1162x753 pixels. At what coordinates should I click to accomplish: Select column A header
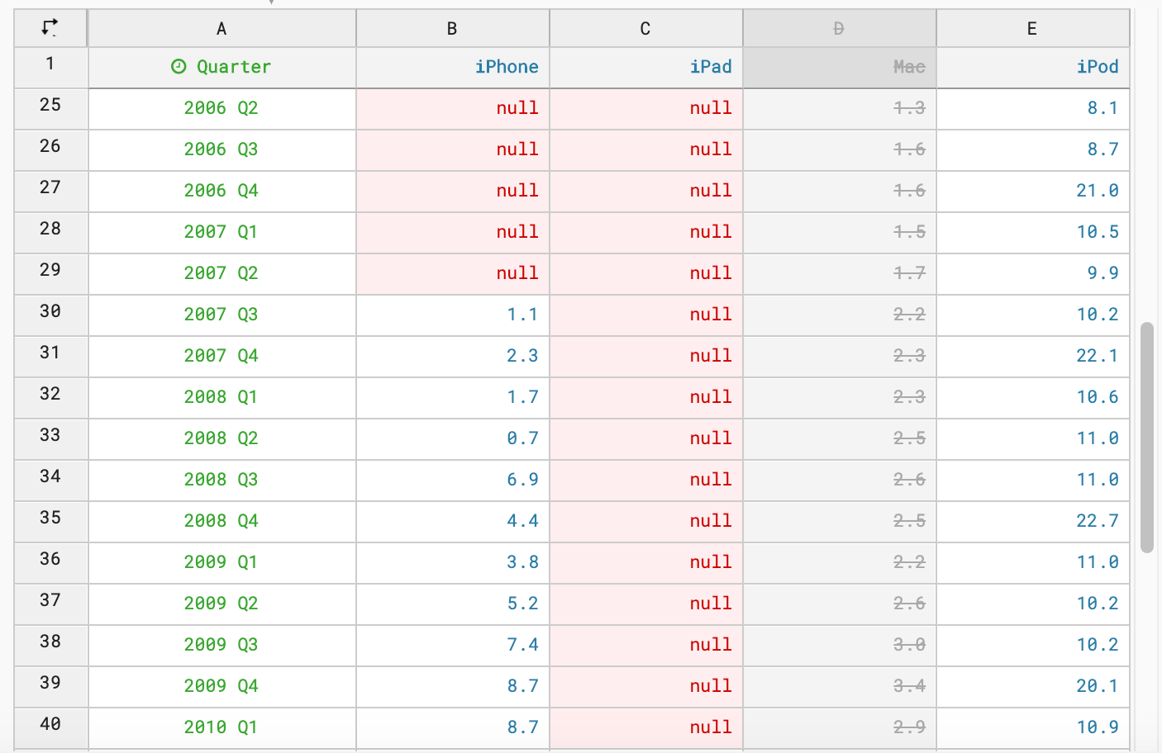tap(221, 29)
